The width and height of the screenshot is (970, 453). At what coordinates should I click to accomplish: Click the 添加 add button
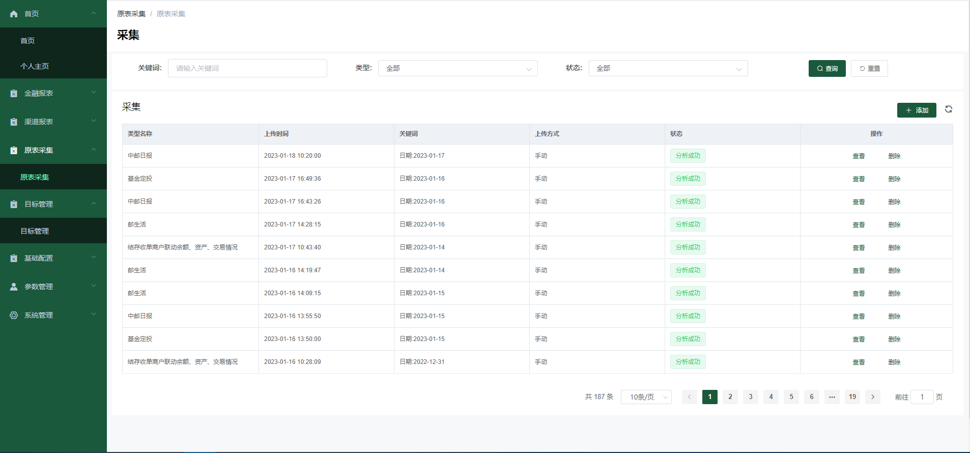[917, 110]
